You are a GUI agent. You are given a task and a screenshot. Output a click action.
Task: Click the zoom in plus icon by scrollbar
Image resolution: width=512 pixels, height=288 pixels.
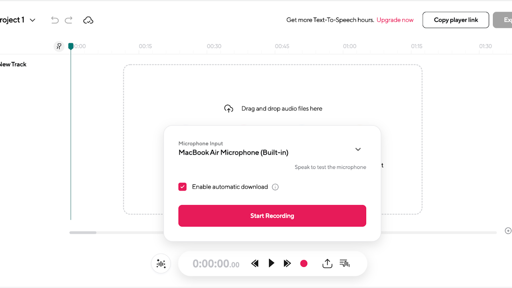point(508,231)
